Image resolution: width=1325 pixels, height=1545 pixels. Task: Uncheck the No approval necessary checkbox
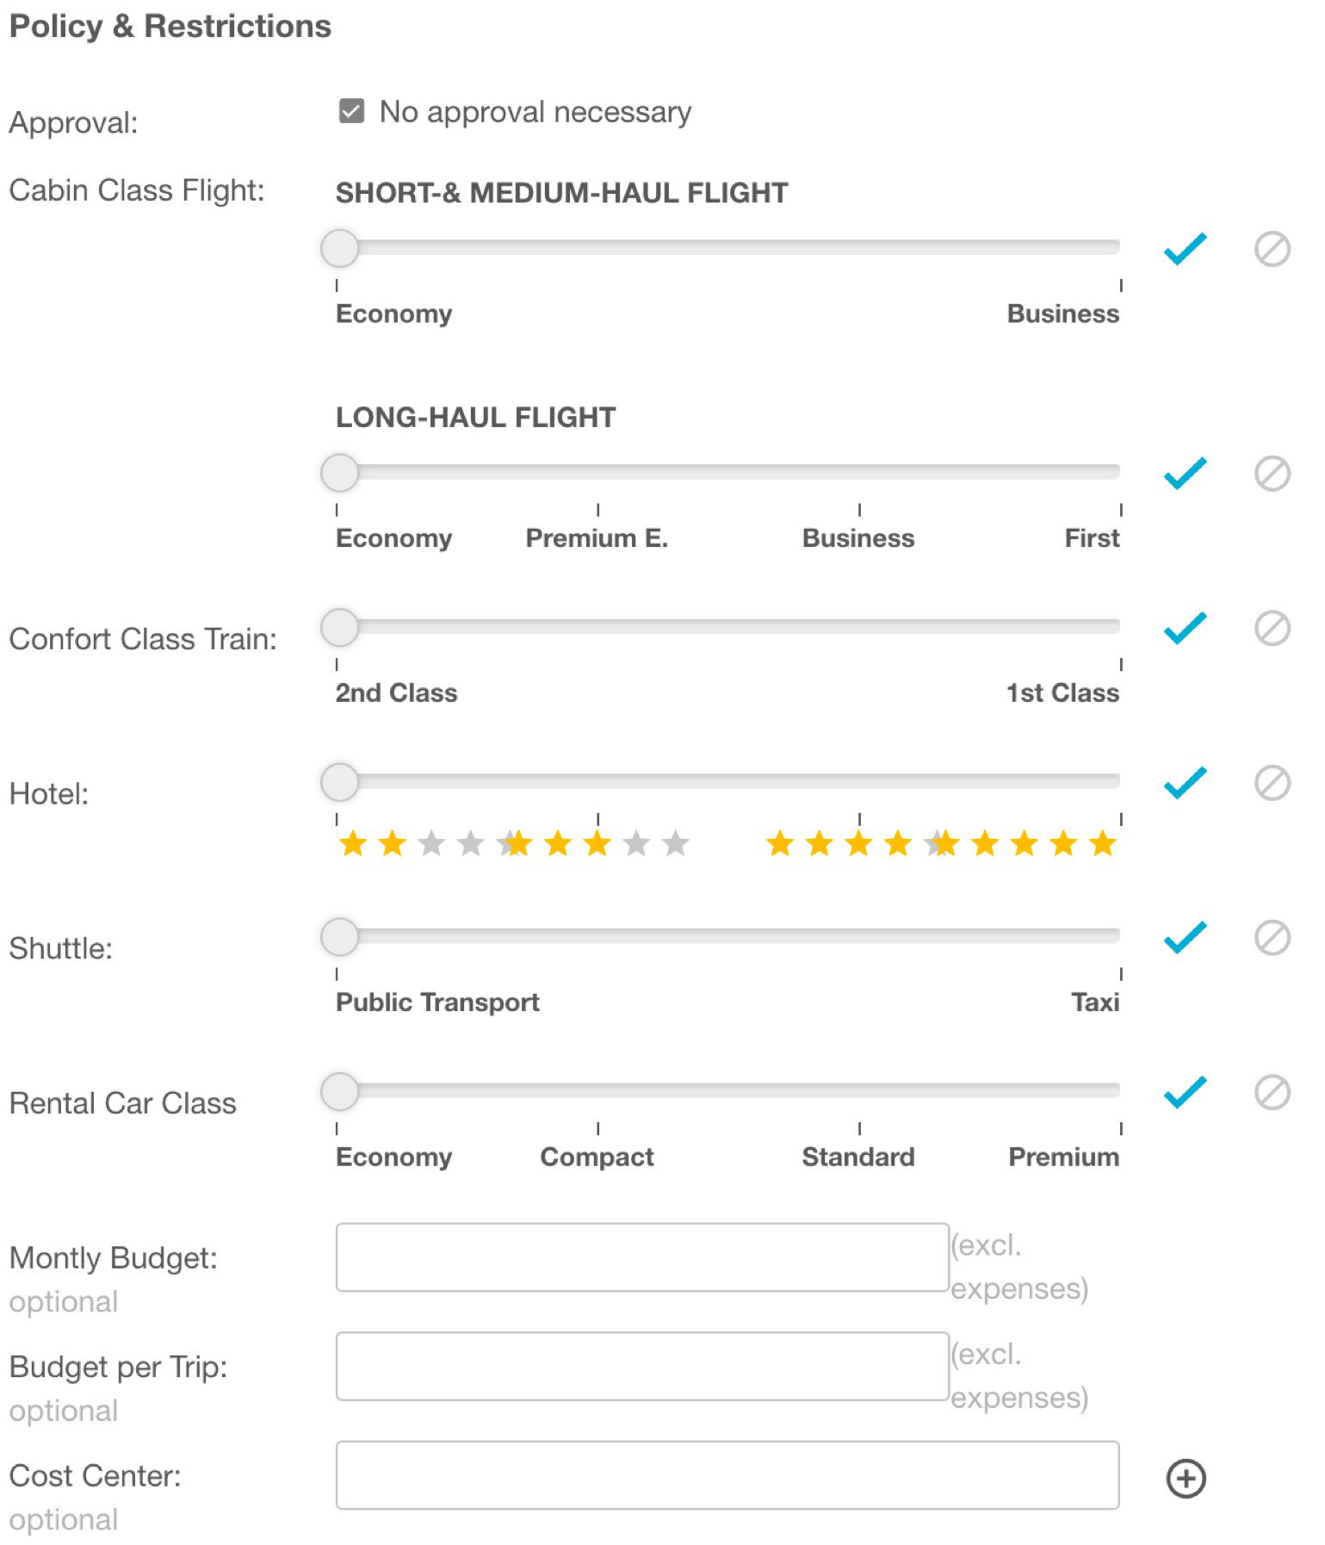pos(351,111)
